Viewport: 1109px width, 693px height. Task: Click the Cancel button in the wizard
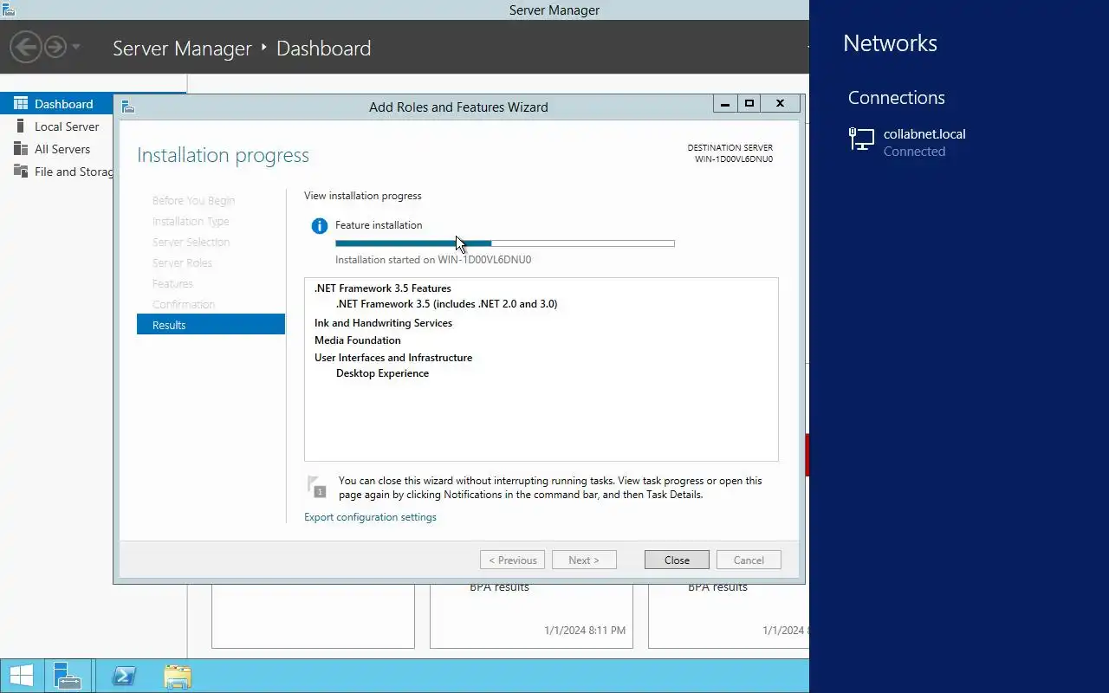[x=749, y=560]
